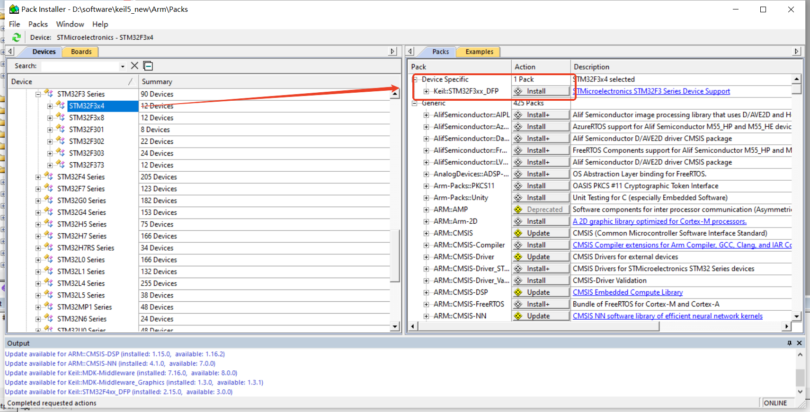Update the ARM::CMSIS-NN pack
Viewport: 810px width, 412px height.
541,316
